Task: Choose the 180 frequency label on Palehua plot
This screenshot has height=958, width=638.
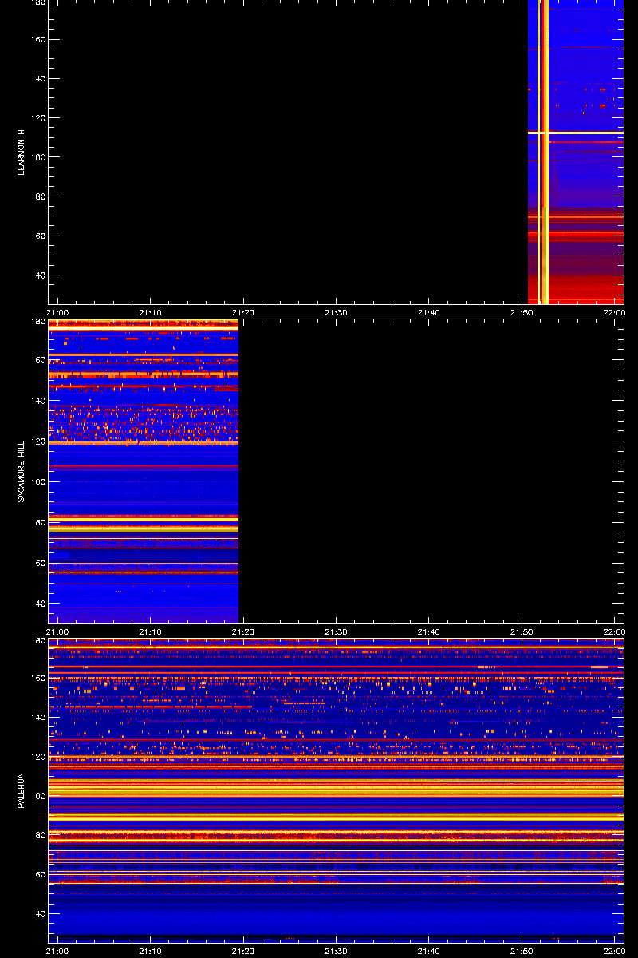Action: coord(39,641)
